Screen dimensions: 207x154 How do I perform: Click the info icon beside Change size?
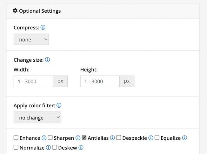tap(48, 60)
